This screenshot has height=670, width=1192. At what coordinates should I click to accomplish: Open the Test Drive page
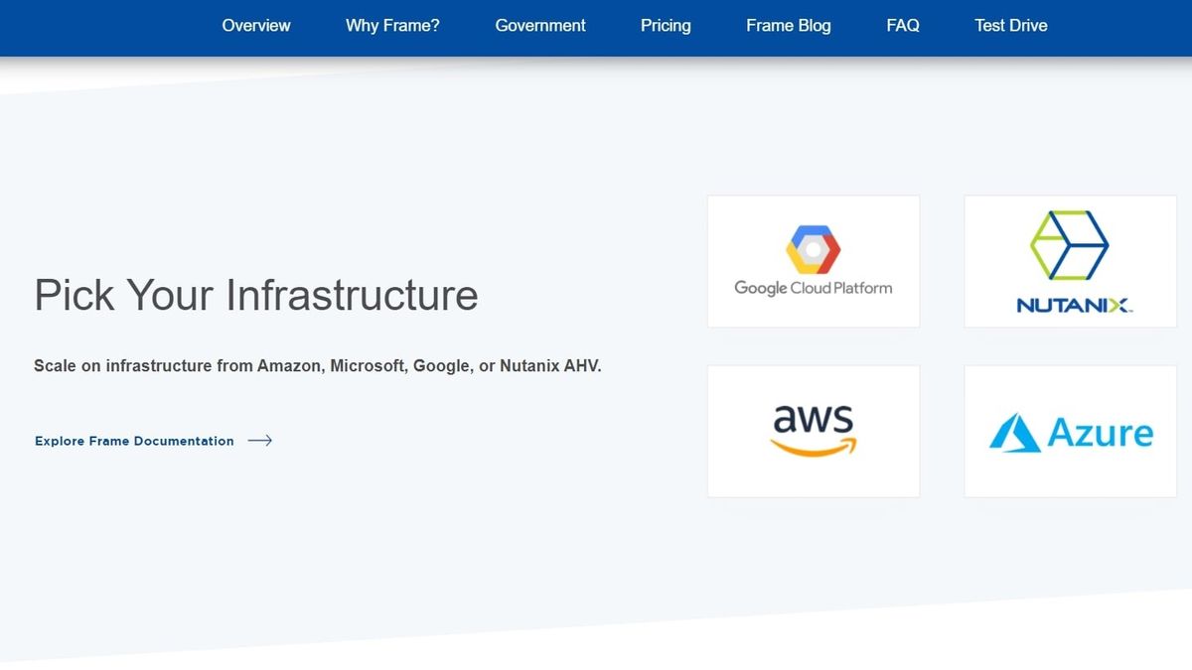coord(1011,26)
